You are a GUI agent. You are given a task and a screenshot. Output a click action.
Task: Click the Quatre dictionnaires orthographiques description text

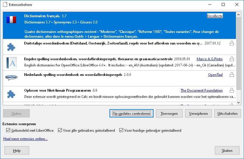[121, 34]
